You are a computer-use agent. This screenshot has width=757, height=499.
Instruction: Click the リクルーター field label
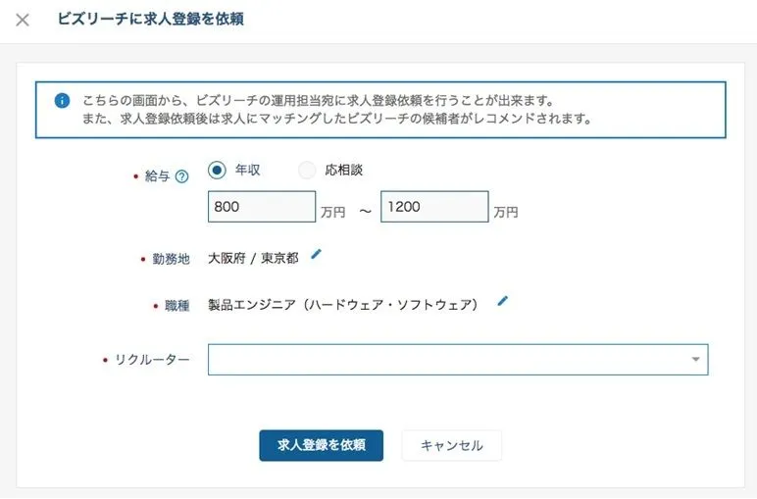coord(152,360)
